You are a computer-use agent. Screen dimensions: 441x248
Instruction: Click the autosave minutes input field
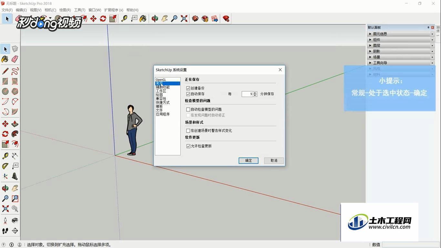pyautogui.click(x=247, y=94)
